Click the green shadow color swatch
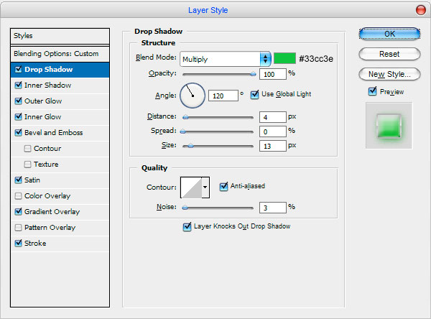The width and height of the screenshot is (431, 319). (284, 58)
